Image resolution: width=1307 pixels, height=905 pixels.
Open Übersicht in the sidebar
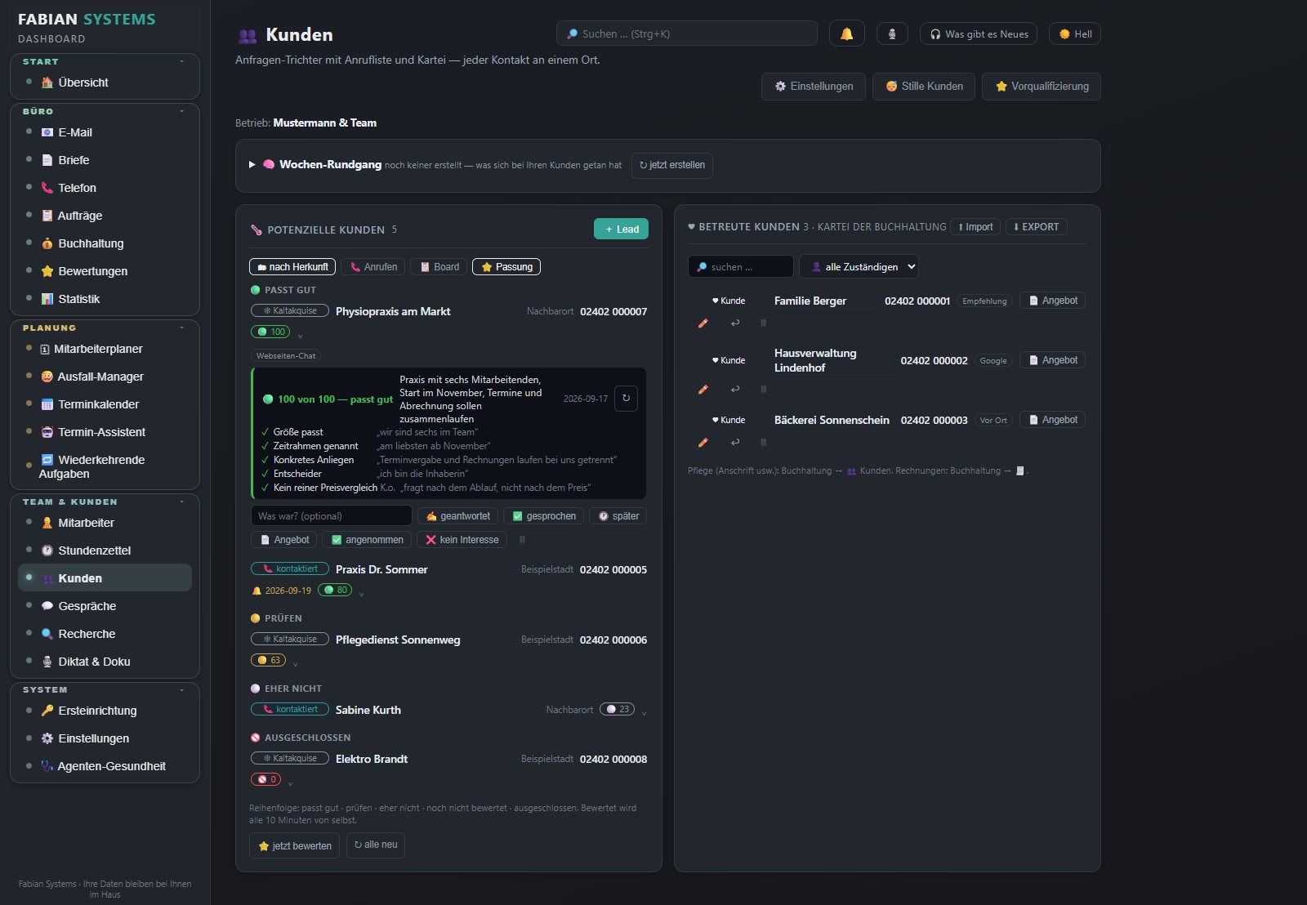pos(105,82)
